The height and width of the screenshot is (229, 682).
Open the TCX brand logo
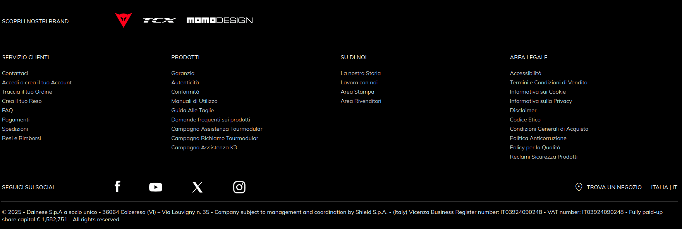coord(159,21)
